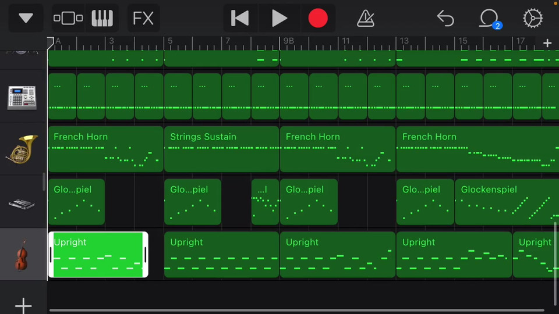Select the drum machine track icon
559x314 pixels.
click(22, 98)
